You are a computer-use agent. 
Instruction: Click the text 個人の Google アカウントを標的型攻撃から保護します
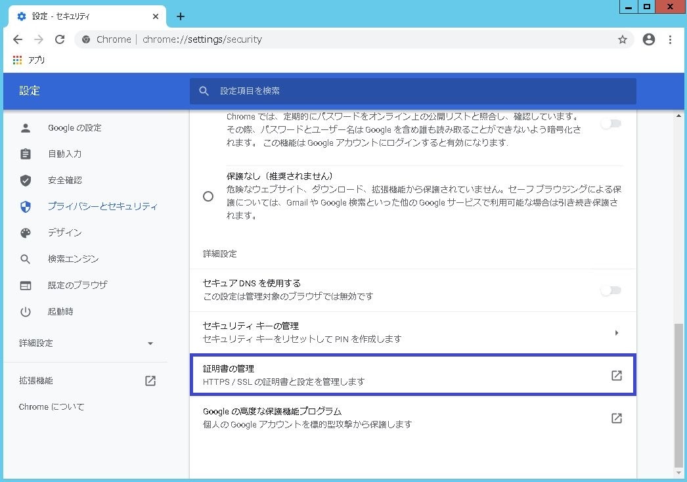point(307,425)
